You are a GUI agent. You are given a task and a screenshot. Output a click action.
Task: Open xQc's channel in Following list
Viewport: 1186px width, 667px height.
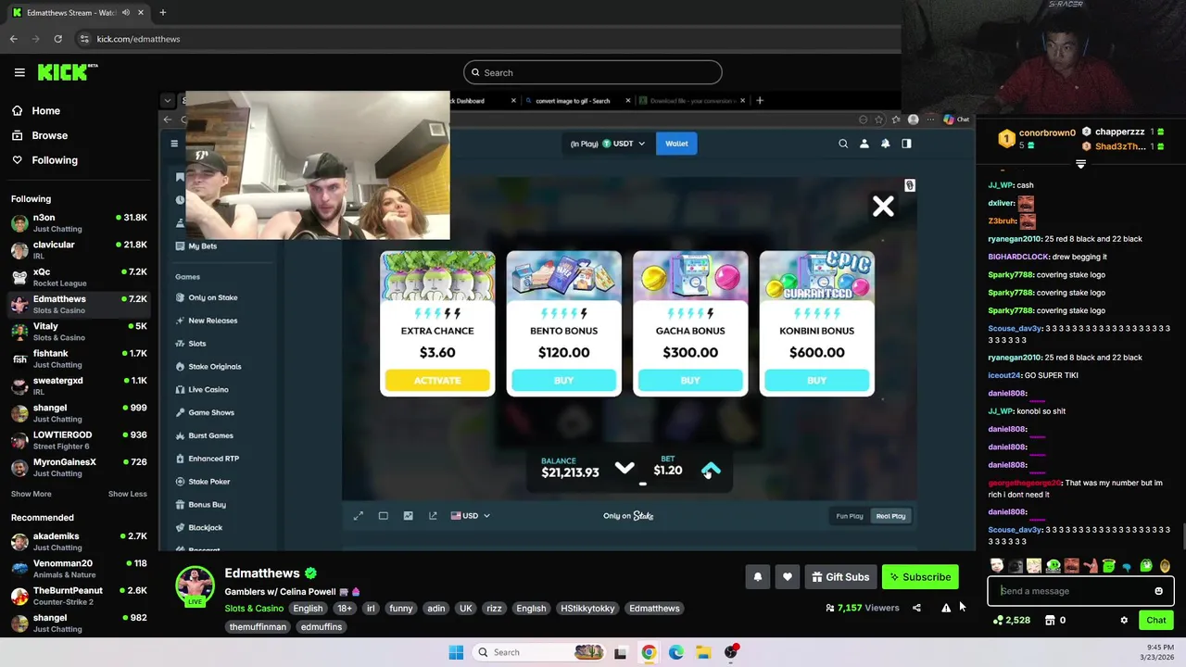point(79,277)
